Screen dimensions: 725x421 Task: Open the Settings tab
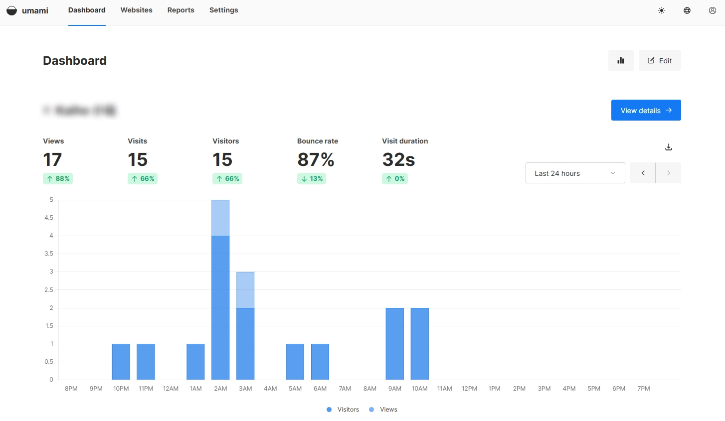pyautogui.click(x=223, y=10)
